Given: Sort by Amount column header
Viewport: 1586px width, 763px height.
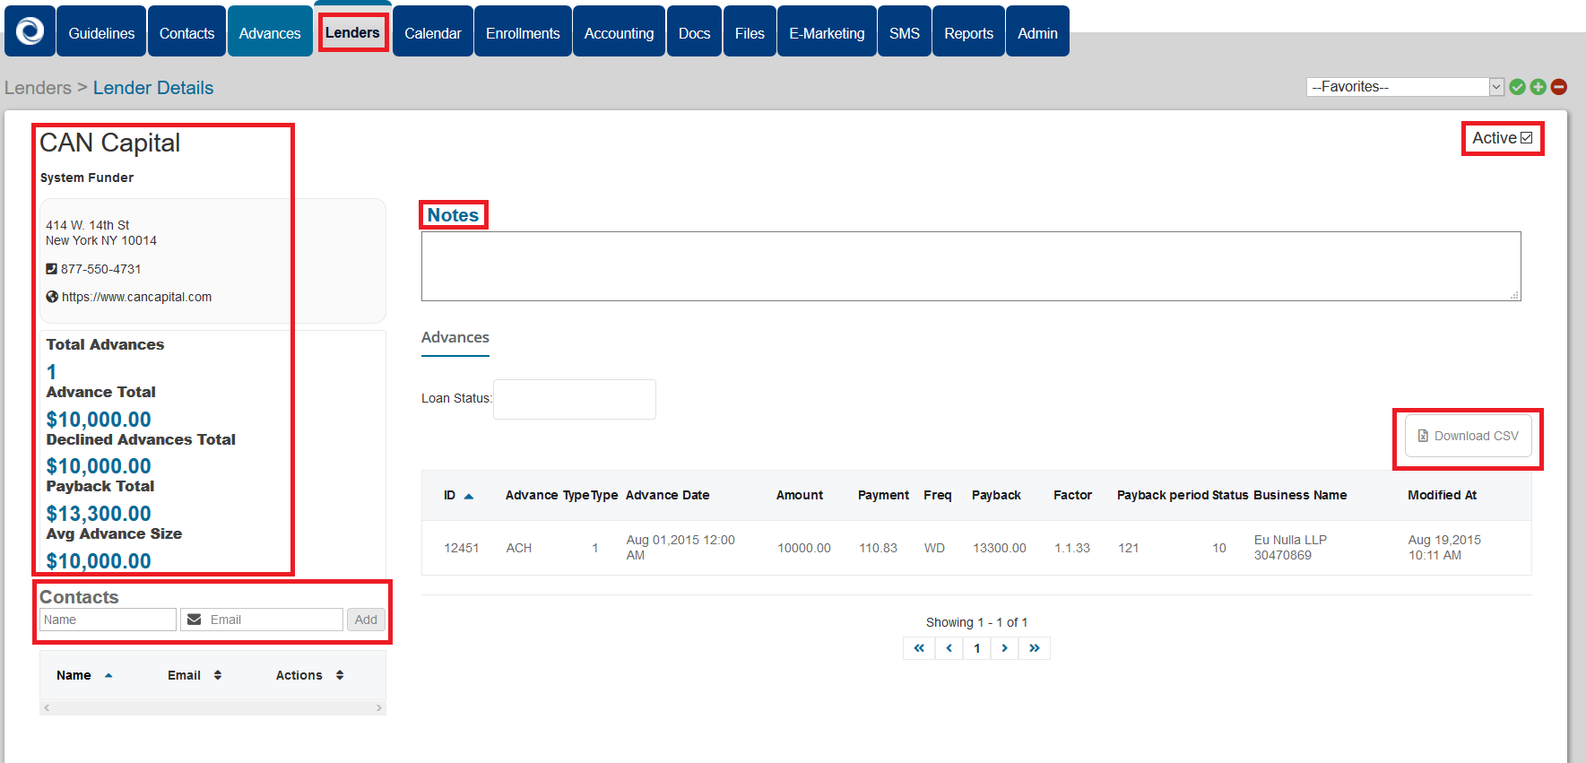Looking at the screenshot, I should (800, 495).
